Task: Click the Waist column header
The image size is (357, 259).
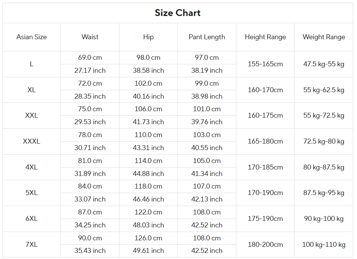Action: [90, 37]
